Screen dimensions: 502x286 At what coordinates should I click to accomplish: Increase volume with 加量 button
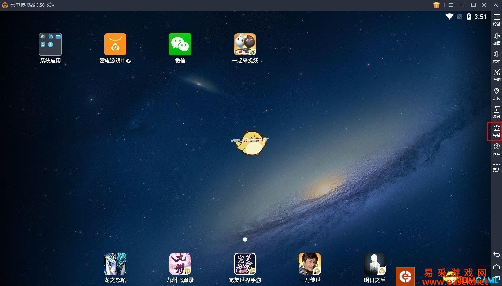tap(496, 38)
